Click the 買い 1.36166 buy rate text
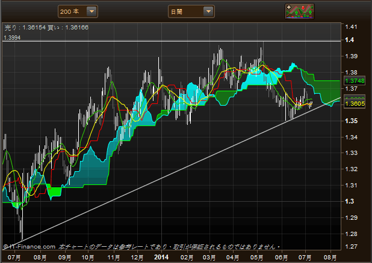Viewport: 372px width, 263px height. (68, 28)
